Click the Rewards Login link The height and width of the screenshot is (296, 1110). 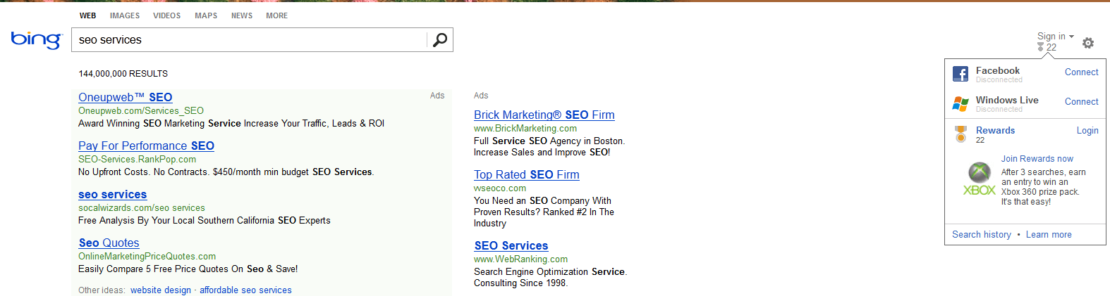[1087, 130]
